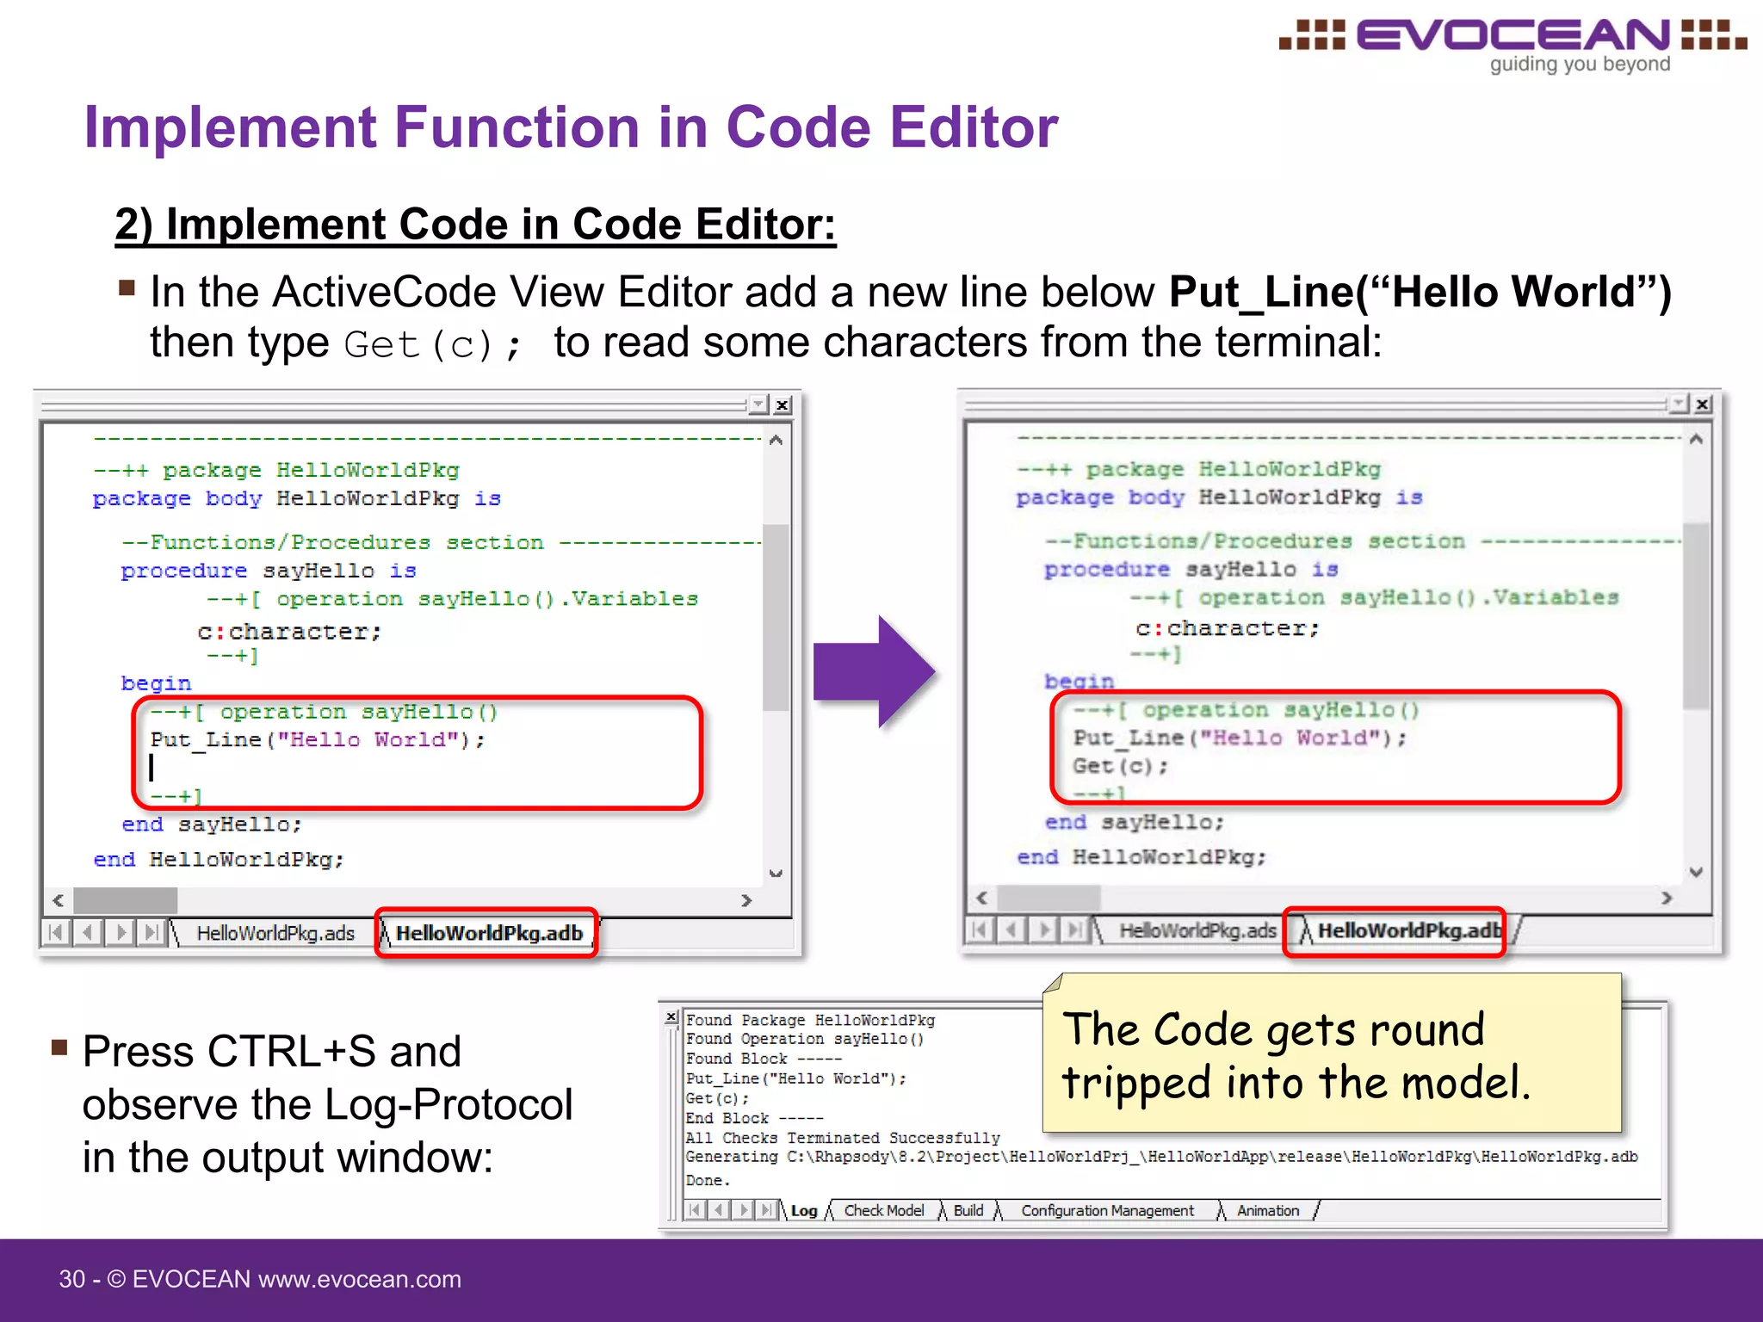
Task: Open HelloWorldPkg.ads tab in left editor
Action: pyautogui.click(x=275, y=933)
